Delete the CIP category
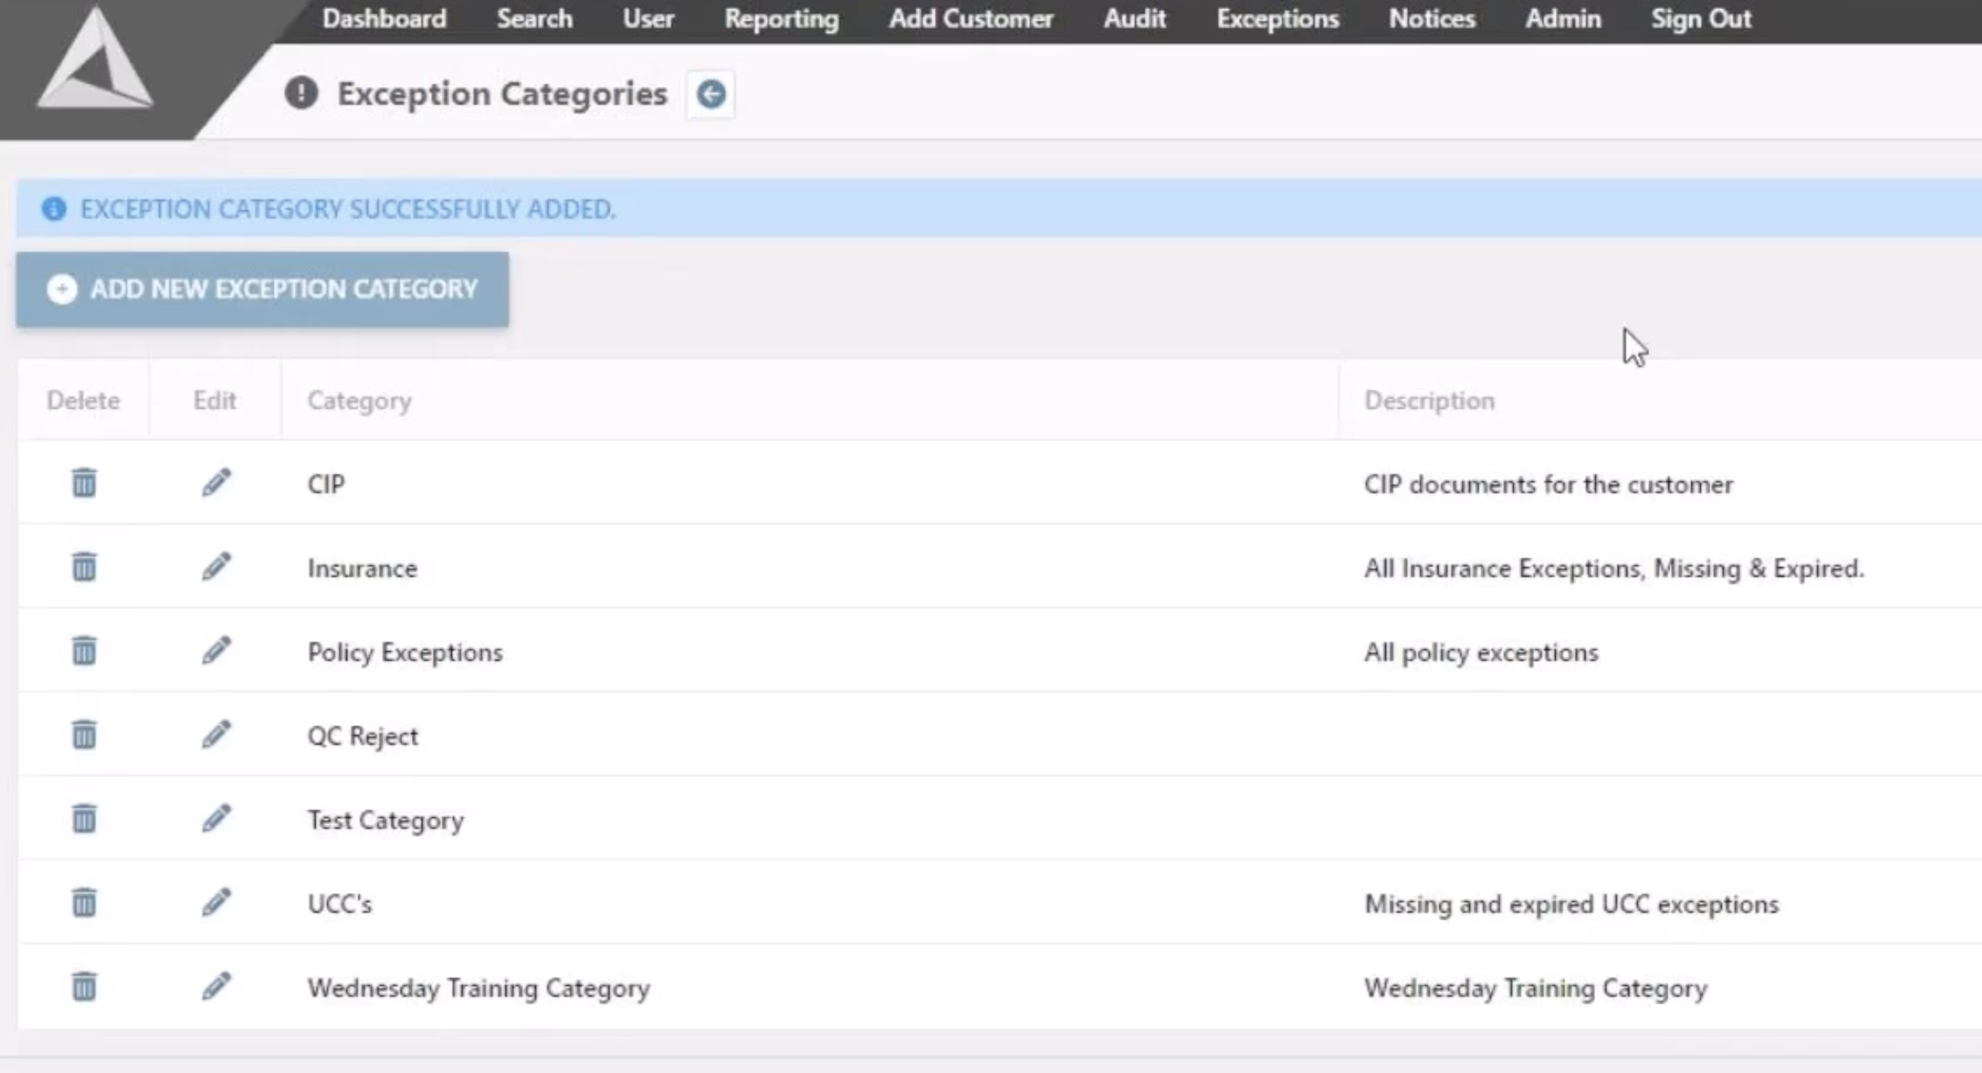 tap(84, 483)
